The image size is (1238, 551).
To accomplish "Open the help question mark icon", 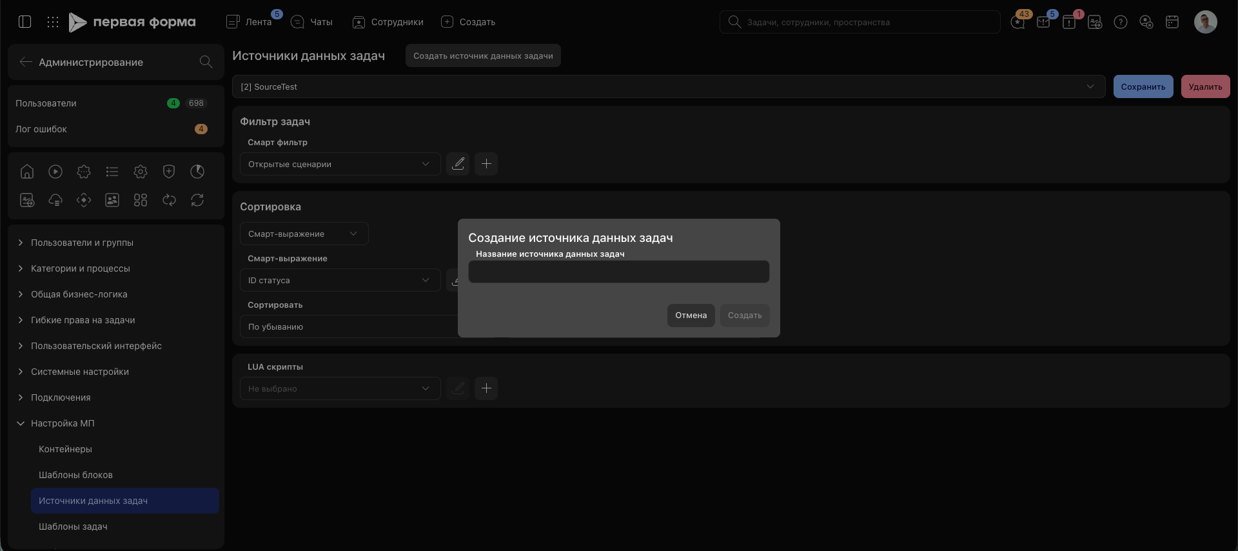I will pos(1121,22).
